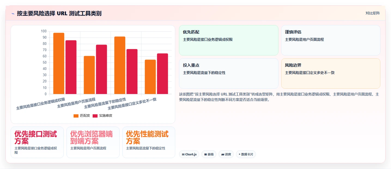Click the 实施难度 legend label
Image resolution: width=391 pixels, height=169 pixels.
[106, 116]
